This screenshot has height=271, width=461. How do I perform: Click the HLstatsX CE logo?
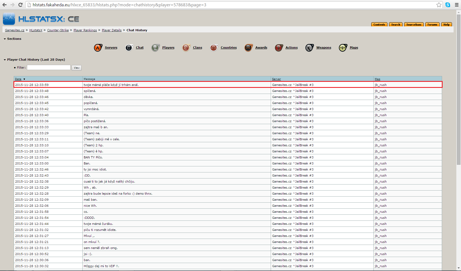click(41, 19)
